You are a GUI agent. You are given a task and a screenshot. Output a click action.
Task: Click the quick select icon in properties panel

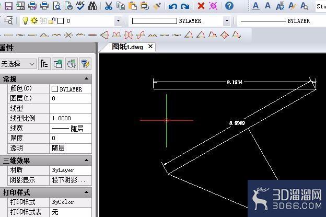pyautogui.click(x=72, y=64)
